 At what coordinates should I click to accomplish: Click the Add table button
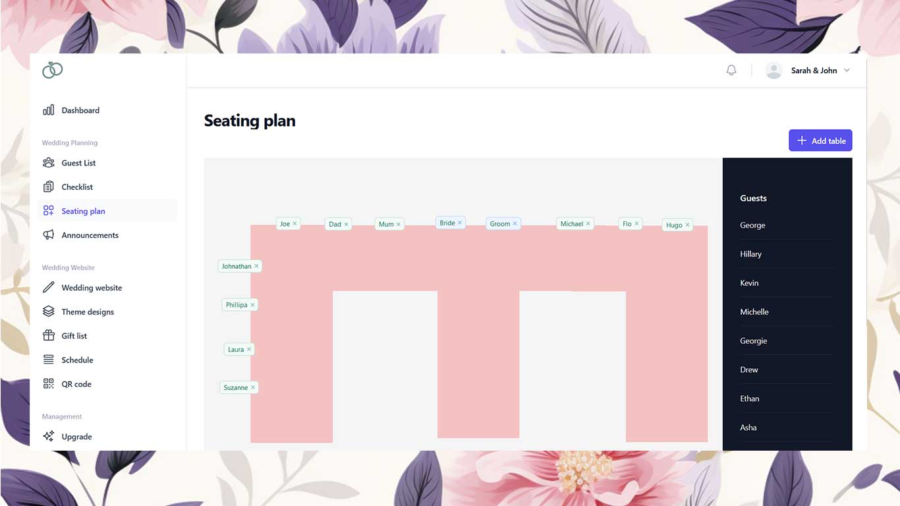coord(820,140)
